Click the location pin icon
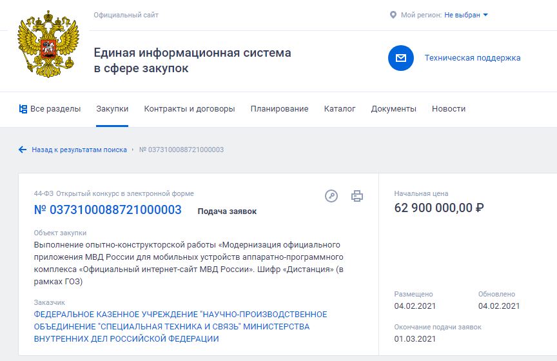This screenshot has height=361, width=557. (x=393, y=15)
